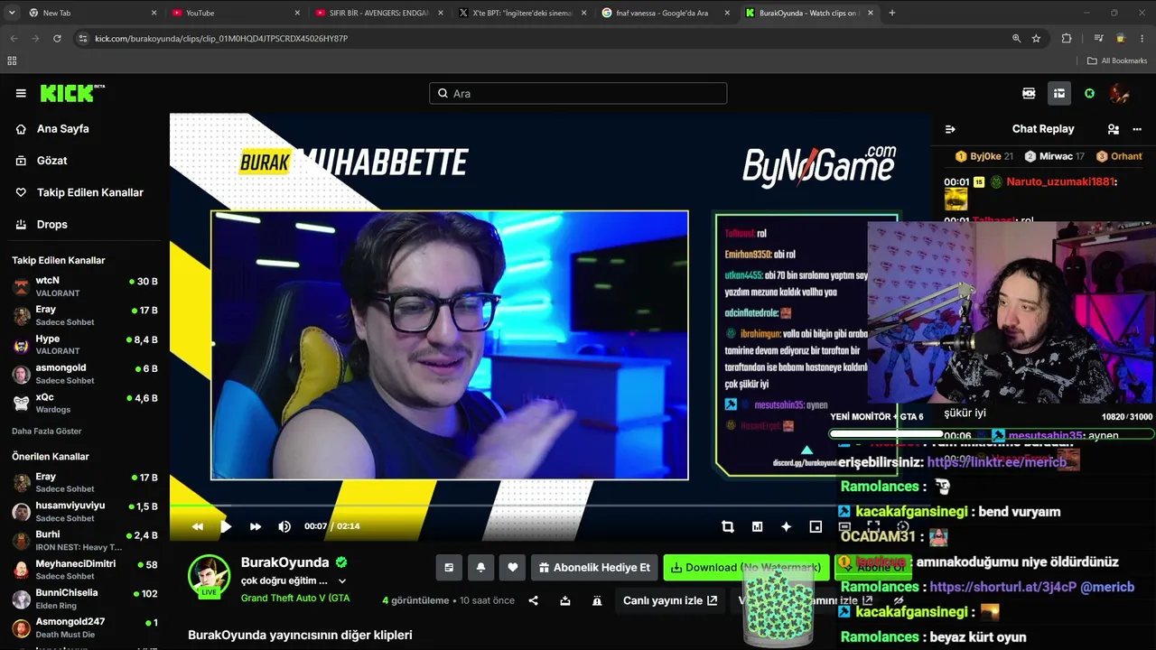Screen dimensions: 1156x650
Task: Open chat users list icon
Action: [1114, 129]
